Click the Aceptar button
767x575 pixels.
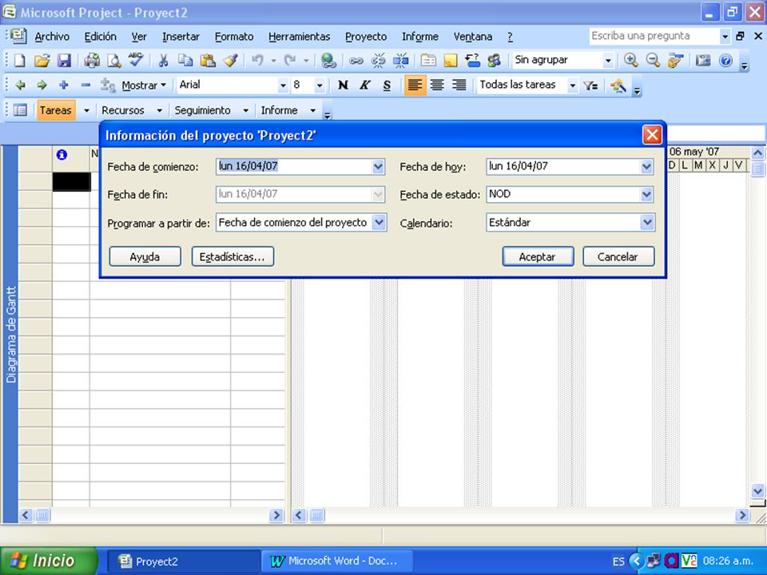[x=538, y=256]
